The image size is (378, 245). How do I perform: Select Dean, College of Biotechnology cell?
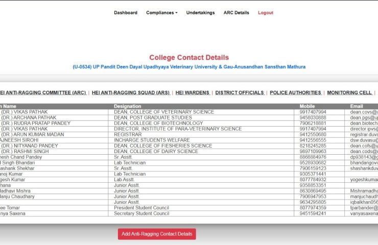[x=201, y=123]
